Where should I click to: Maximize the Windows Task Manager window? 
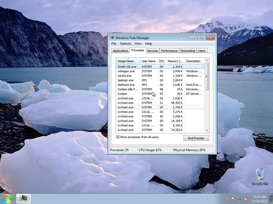point(202,38)
